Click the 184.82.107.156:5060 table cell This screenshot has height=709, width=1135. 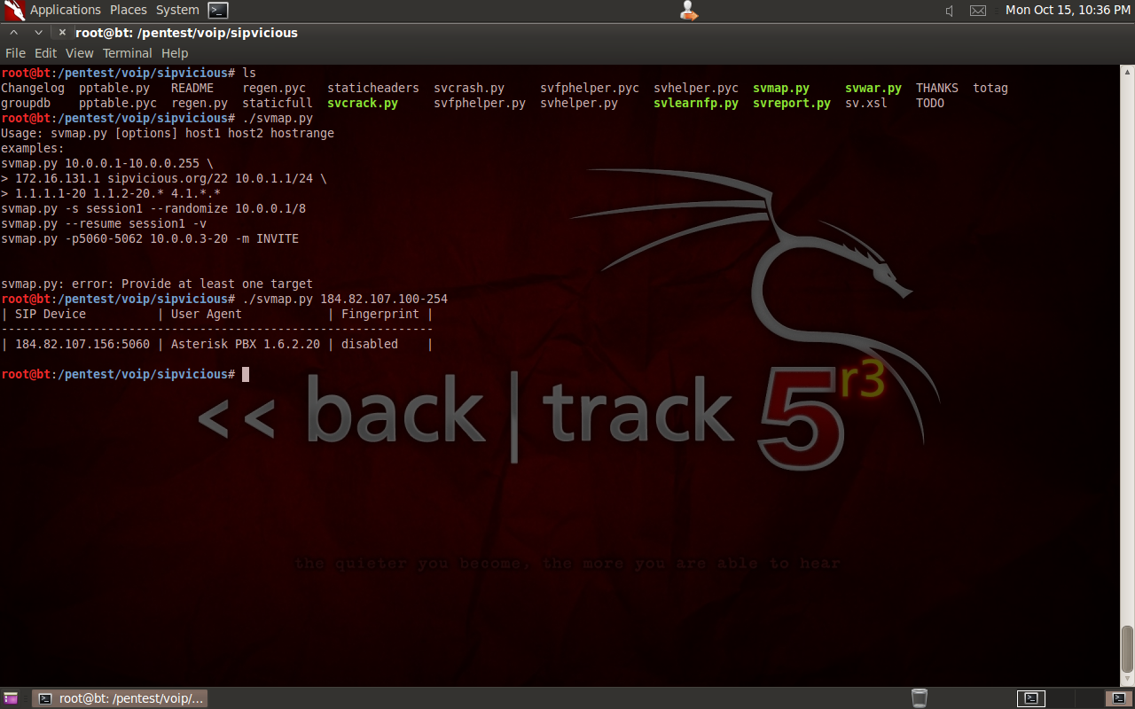pyautogui.click(x=82, y=344)
